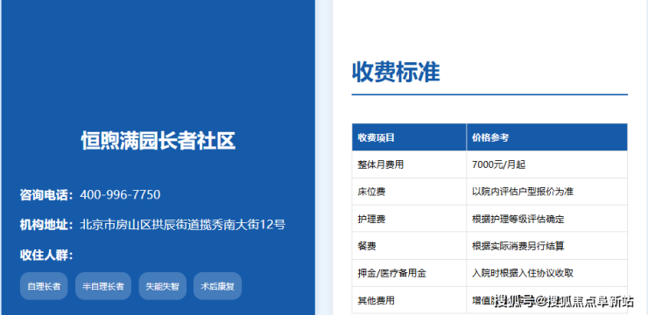Select the 床位费 row label
Viewport: 648px width, 315px height.
tap(371, 192)
